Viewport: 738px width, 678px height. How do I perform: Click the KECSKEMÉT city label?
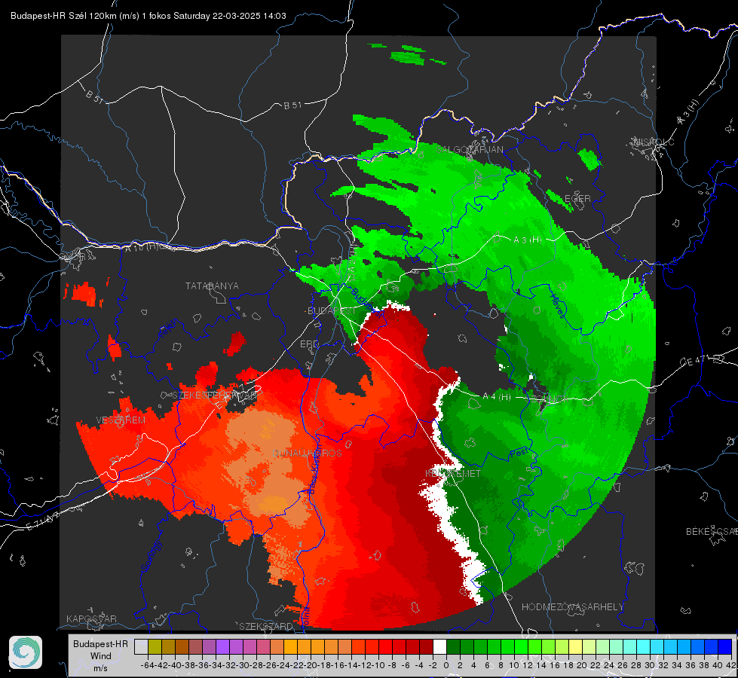[x=453, y=473]
